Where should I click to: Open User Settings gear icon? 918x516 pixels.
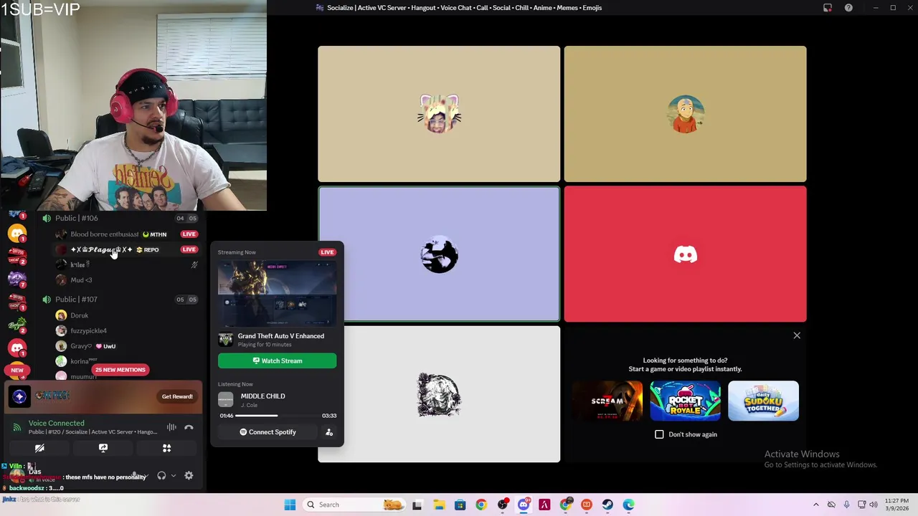pos(189,476)
